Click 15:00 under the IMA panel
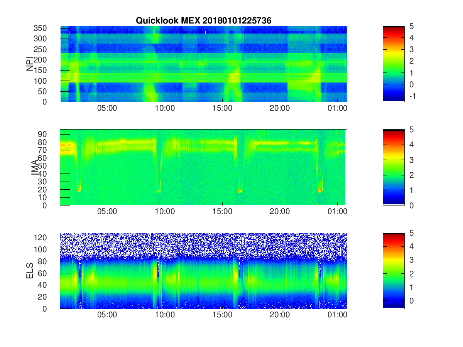Viewport: 463px width, 347px height. click(222, 212)
